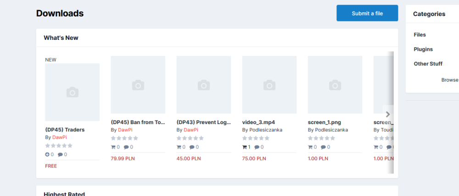Image resolution: width=459 pixels, height=196 pixels.
Task: Click the Submit a file button
Action: [367, 13]
